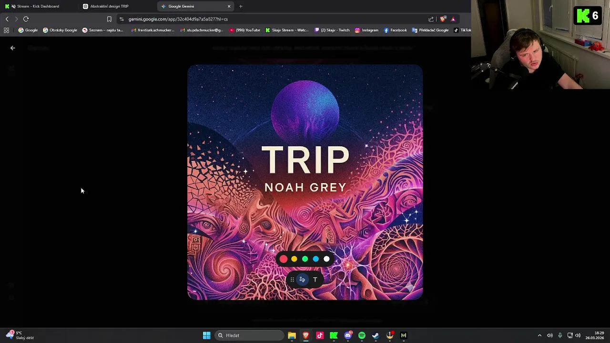Viewport: 610px width, 343px height.
Task: Open the bookmarks apps grid icon
Action: click(7, 30)
